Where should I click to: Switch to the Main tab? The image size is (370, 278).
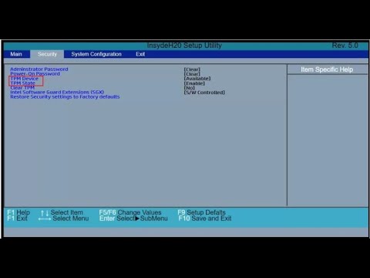[x=16, y=54]
